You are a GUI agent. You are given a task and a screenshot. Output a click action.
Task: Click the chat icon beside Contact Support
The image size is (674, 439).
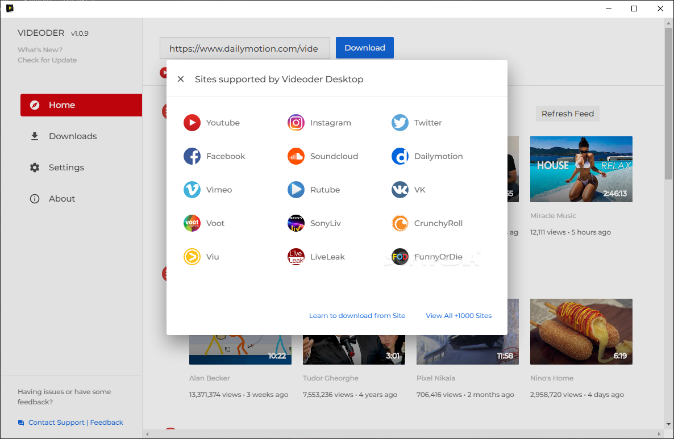tap(20, 423)
